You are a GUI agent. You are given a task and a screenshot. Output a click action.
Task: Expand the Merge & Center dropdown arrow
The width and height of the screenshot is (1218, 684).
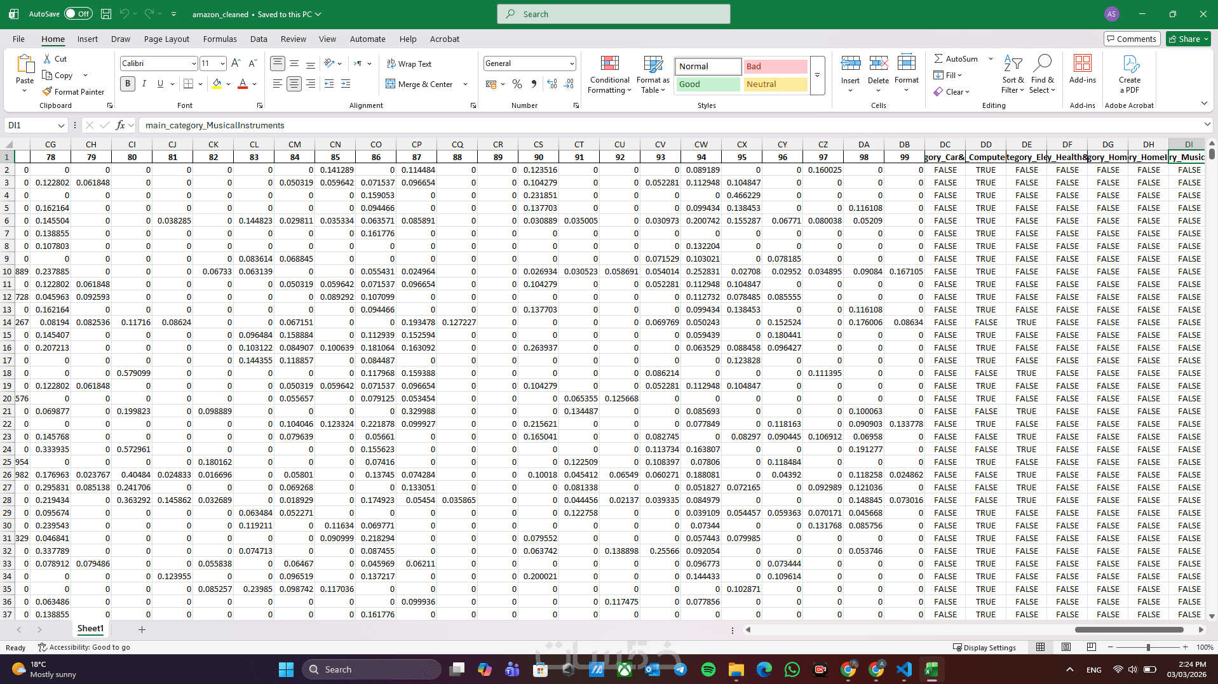coord(465,84)
